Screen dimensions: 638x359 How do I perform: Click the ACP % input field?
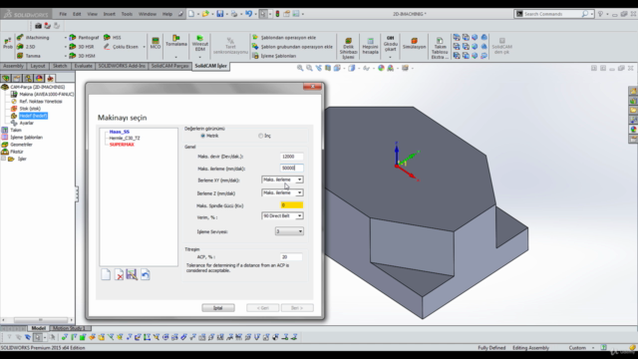click(x=291, y=257)
